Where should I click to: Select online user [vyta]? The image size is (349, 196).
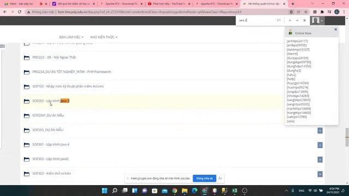pos(291,121)
